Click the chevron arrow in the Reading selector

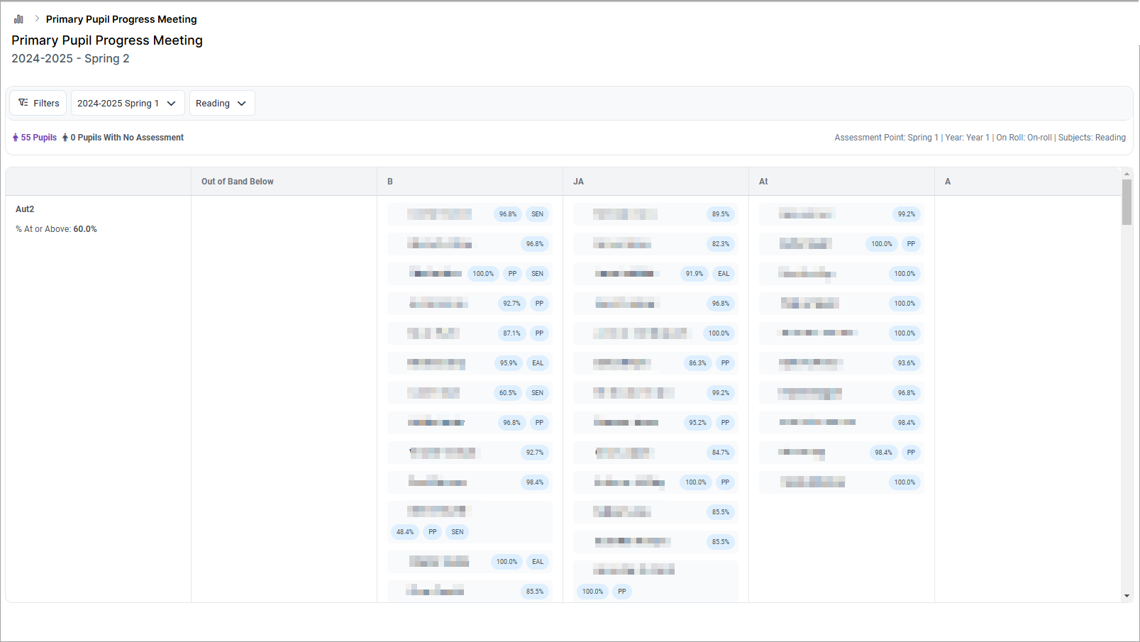coord(242,103)
